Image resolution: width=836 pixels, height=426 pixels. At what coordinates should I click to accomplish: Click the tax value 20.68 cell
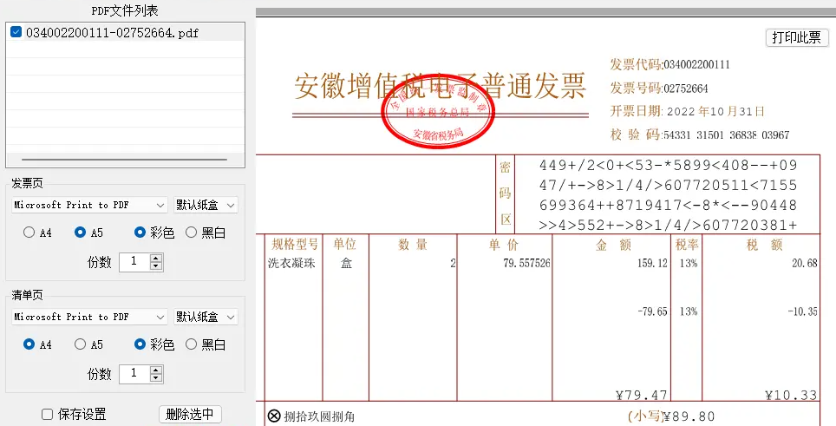805,263
